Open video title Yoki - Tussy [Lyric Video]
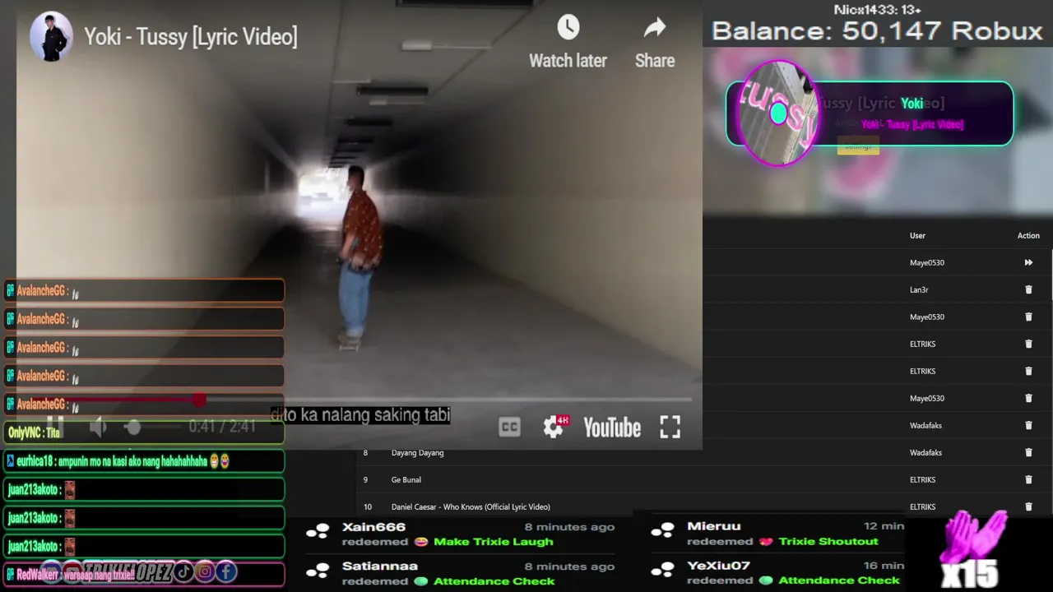 pyautogui.click(x=191, y=37)
